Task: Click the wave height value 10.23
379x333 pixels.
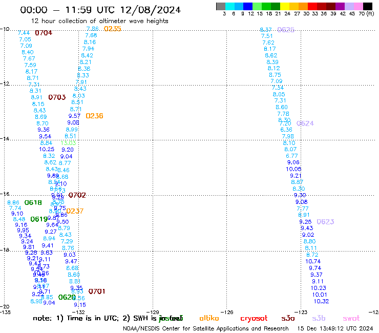Action: 319,288
